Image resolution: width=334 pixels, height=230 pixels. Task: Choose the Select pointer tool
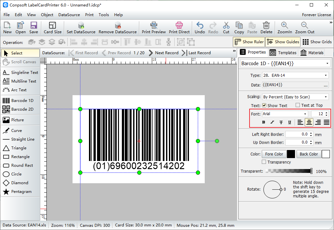pos(20,53)
